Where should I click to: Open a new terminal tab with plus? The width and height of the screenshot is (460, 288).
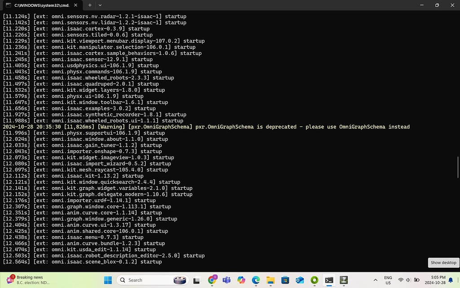pyautogui.click(x=90, y=5)
